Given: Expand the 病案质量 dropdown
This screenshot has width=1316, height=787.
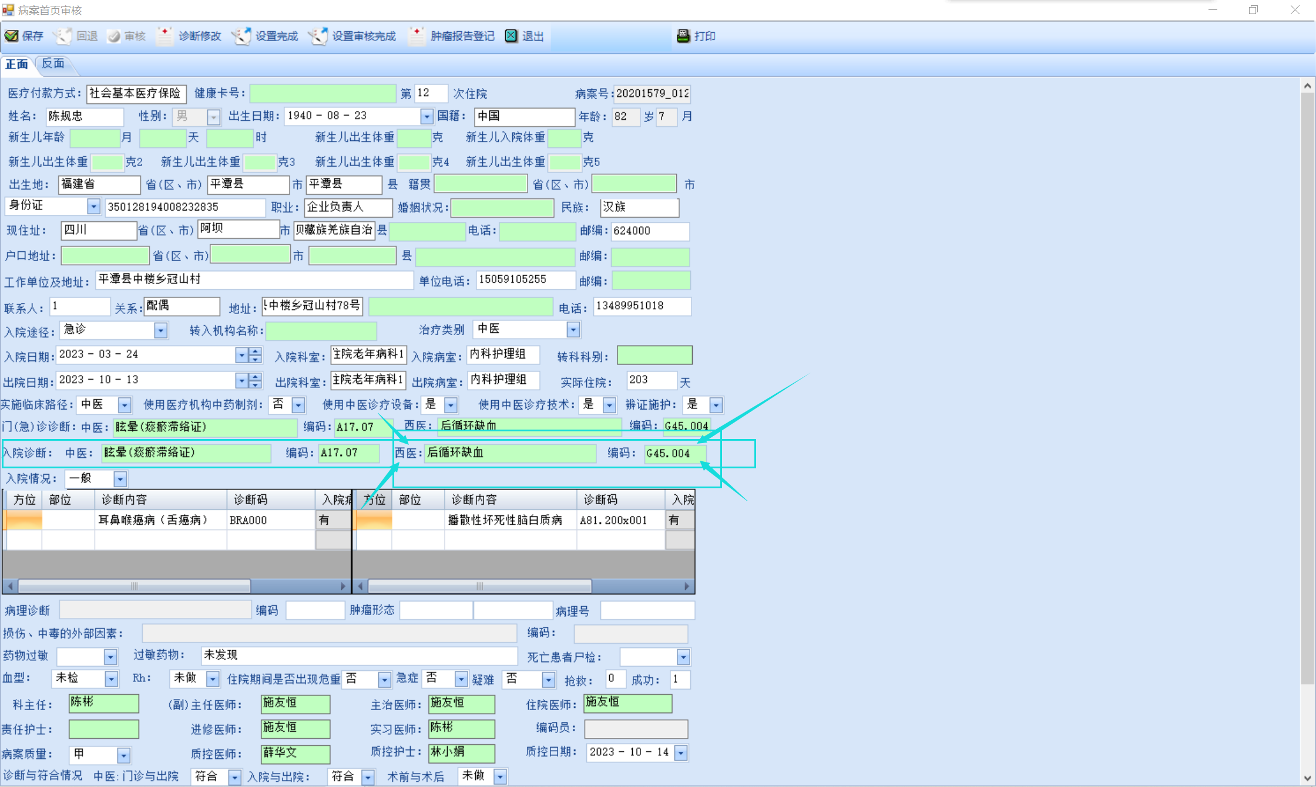Looking at the screenshot, I should click(x=123, y=755).
